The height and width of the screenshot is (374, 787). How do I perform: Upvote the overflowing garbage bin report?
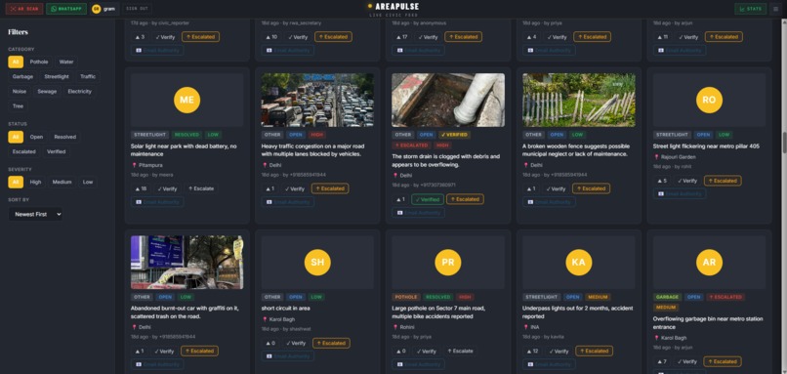(661, 361)
